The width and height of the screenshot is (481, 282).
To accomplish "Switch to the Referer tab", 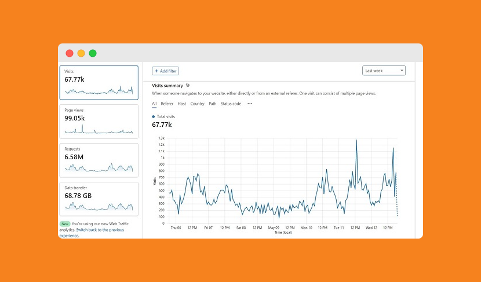I will click(167, 104).
